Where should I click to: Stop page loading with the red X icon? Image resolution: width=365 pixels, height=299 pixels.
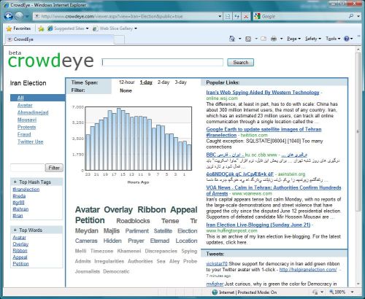click(x=246, y=16)
